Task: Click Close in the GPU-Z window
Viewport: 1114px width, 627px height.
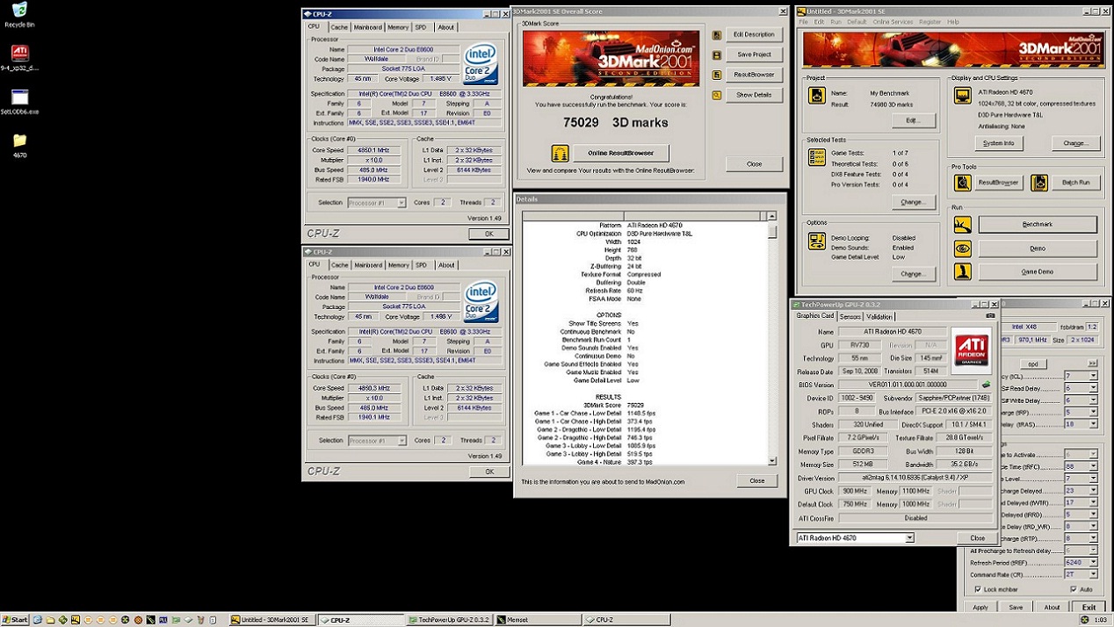Action: point(977,537)
